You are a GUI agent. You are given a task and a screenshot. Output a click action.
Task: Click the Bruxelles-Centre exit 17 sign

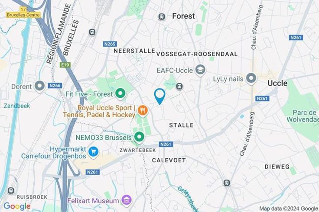point(23,13)
